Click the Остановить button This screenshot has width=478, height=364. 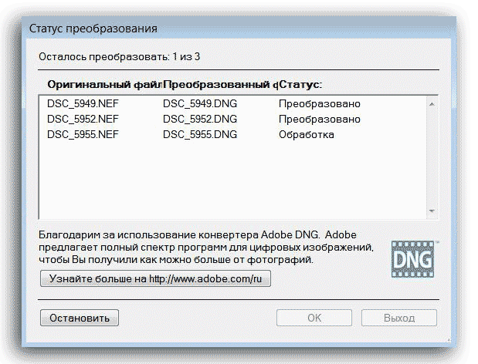coord(80,318)
